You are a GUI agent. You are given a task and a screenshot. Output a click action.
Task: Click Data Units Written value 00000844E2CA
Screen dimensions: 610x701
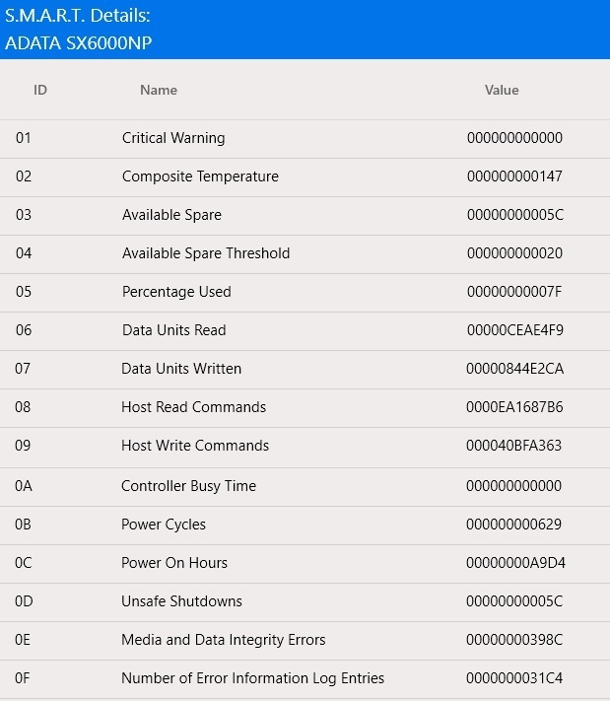514,369
